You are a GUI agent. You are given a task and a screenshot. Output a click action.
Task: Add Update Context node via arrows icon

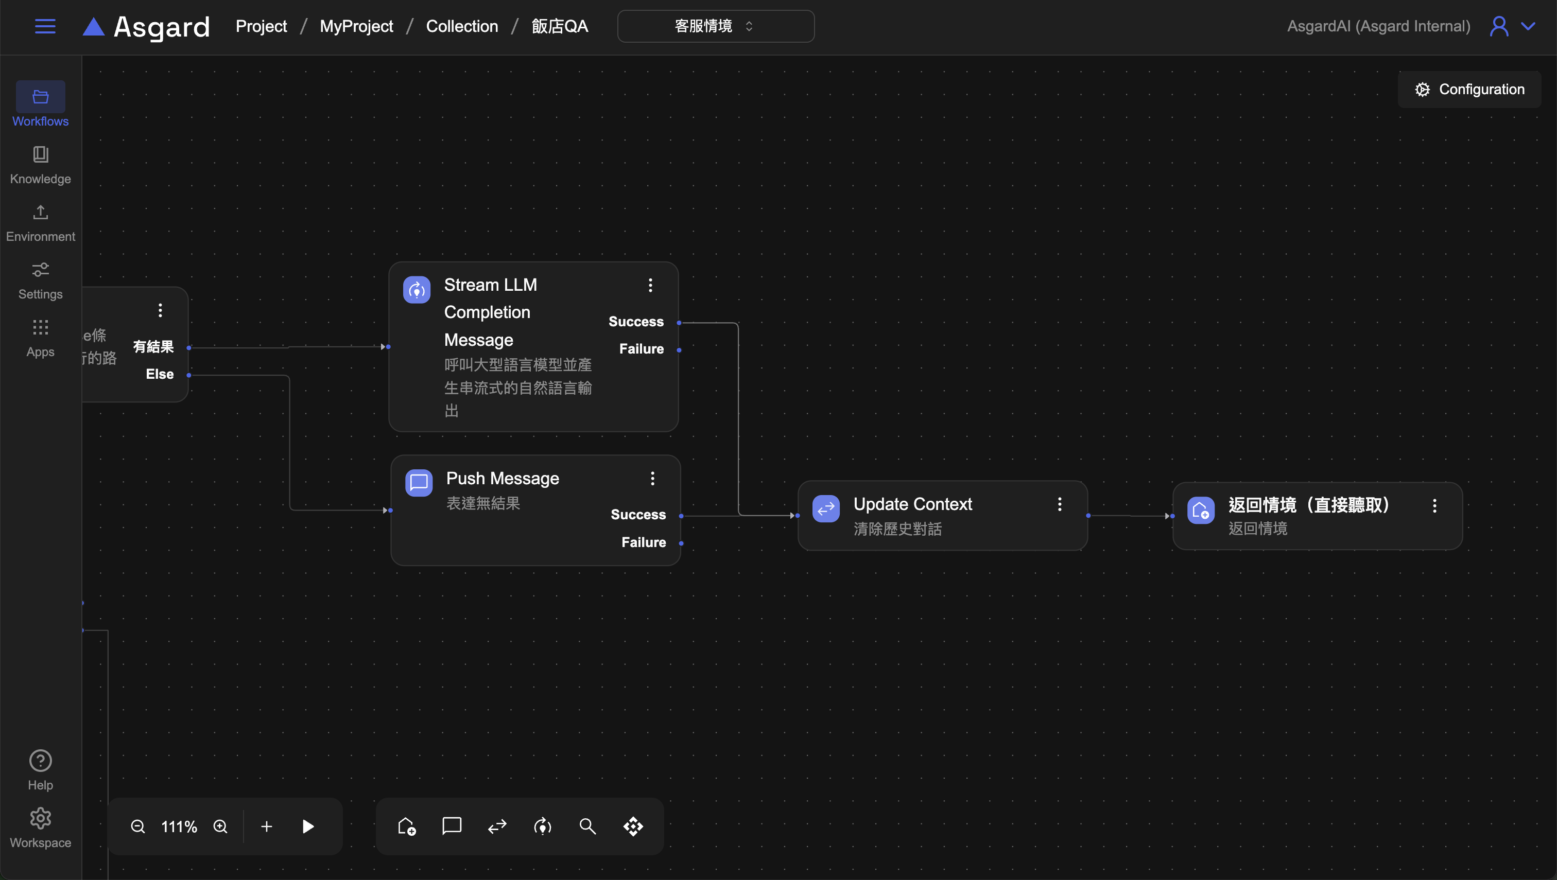pos(497,826)
